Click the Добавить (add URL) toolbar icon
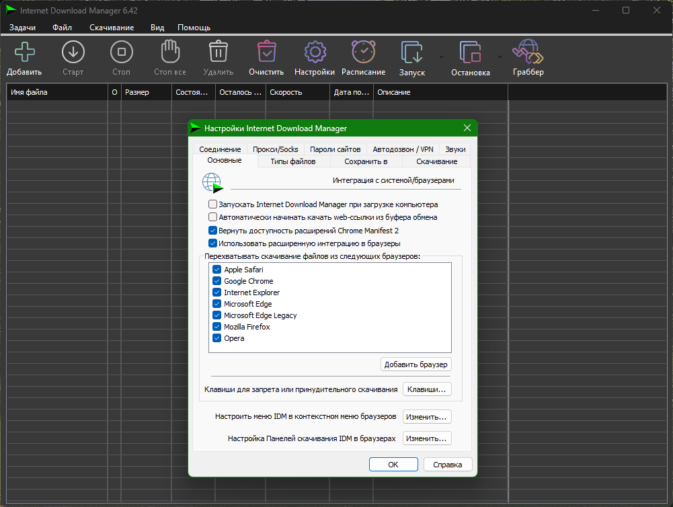 (24, 52)
